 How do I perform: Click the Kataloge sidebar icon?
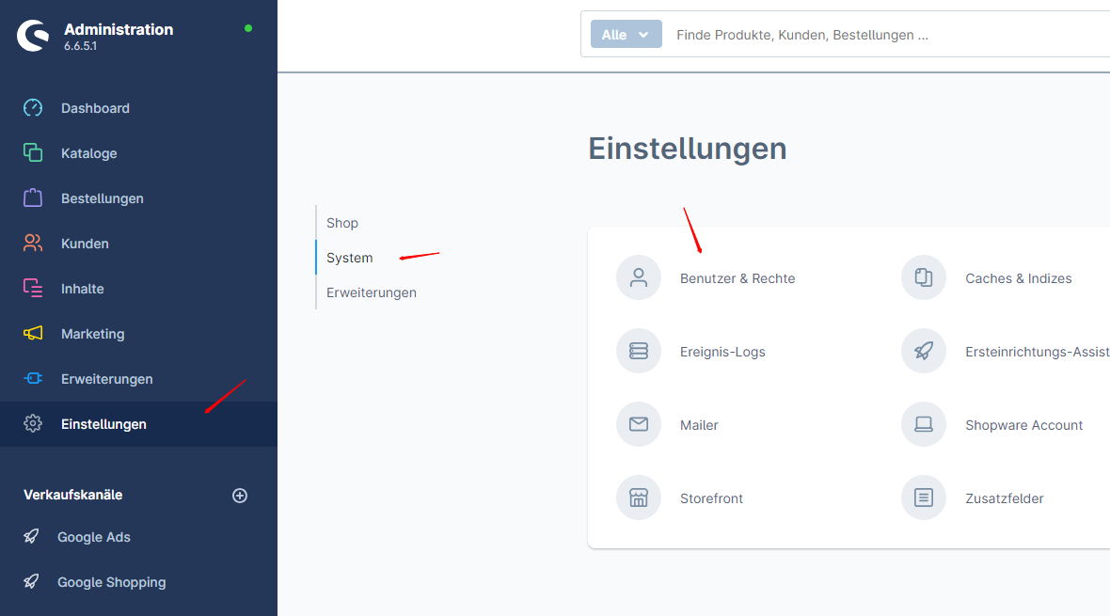click(x=33, y=153)
